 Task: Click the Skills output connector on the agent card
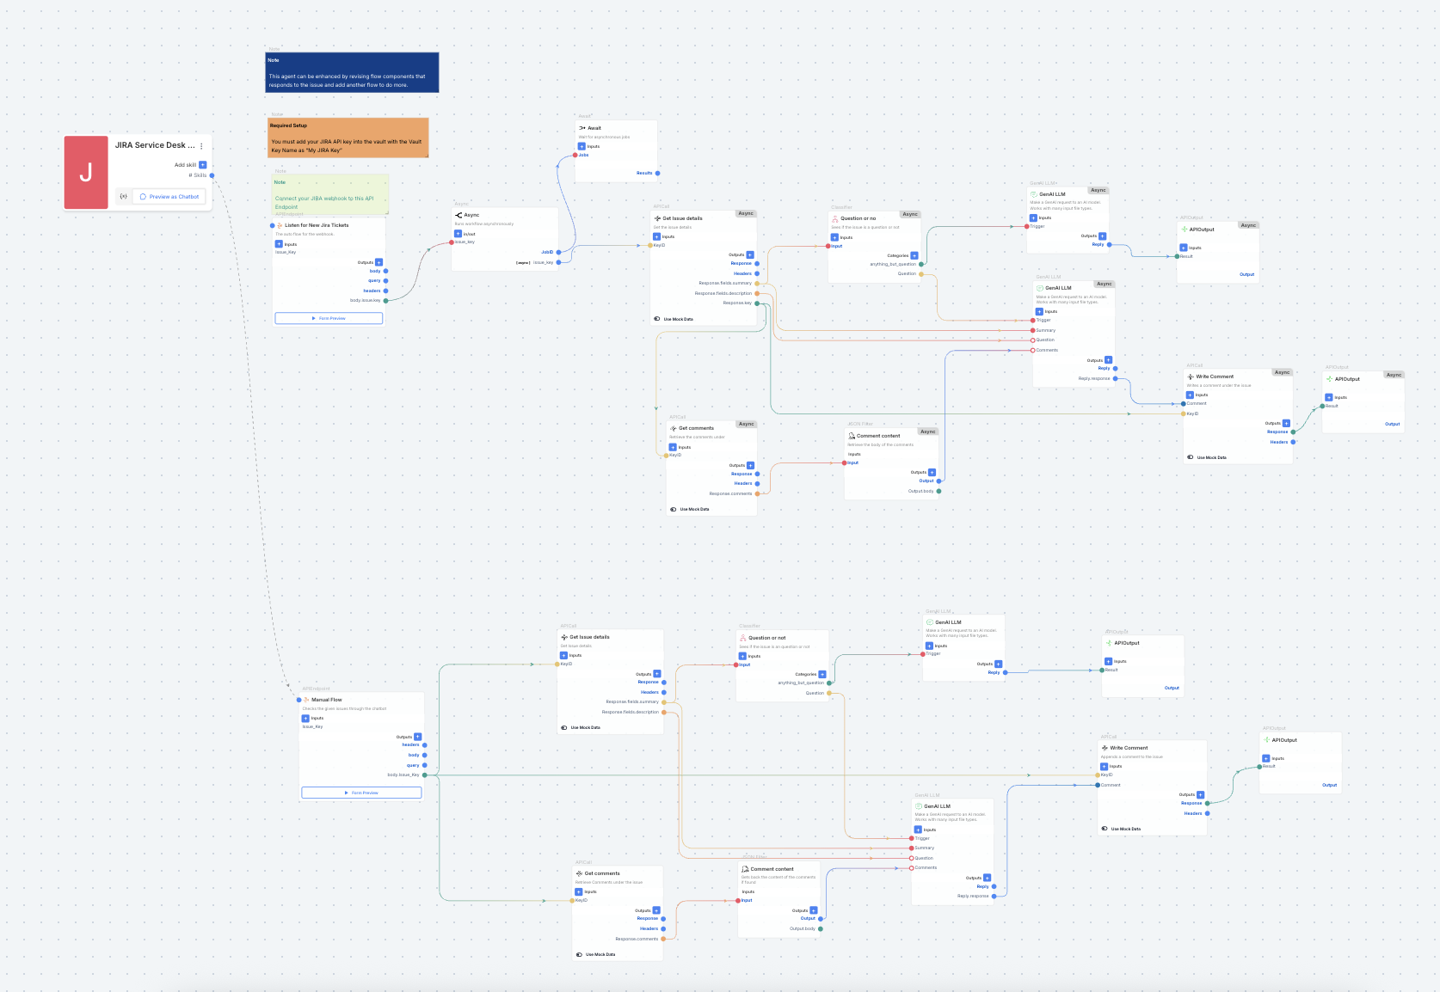pyautogui.click(x=212, y=175)
